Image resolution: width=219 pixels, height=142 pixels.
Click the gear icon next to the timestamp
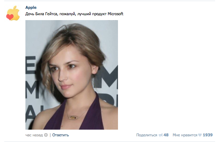46,135
